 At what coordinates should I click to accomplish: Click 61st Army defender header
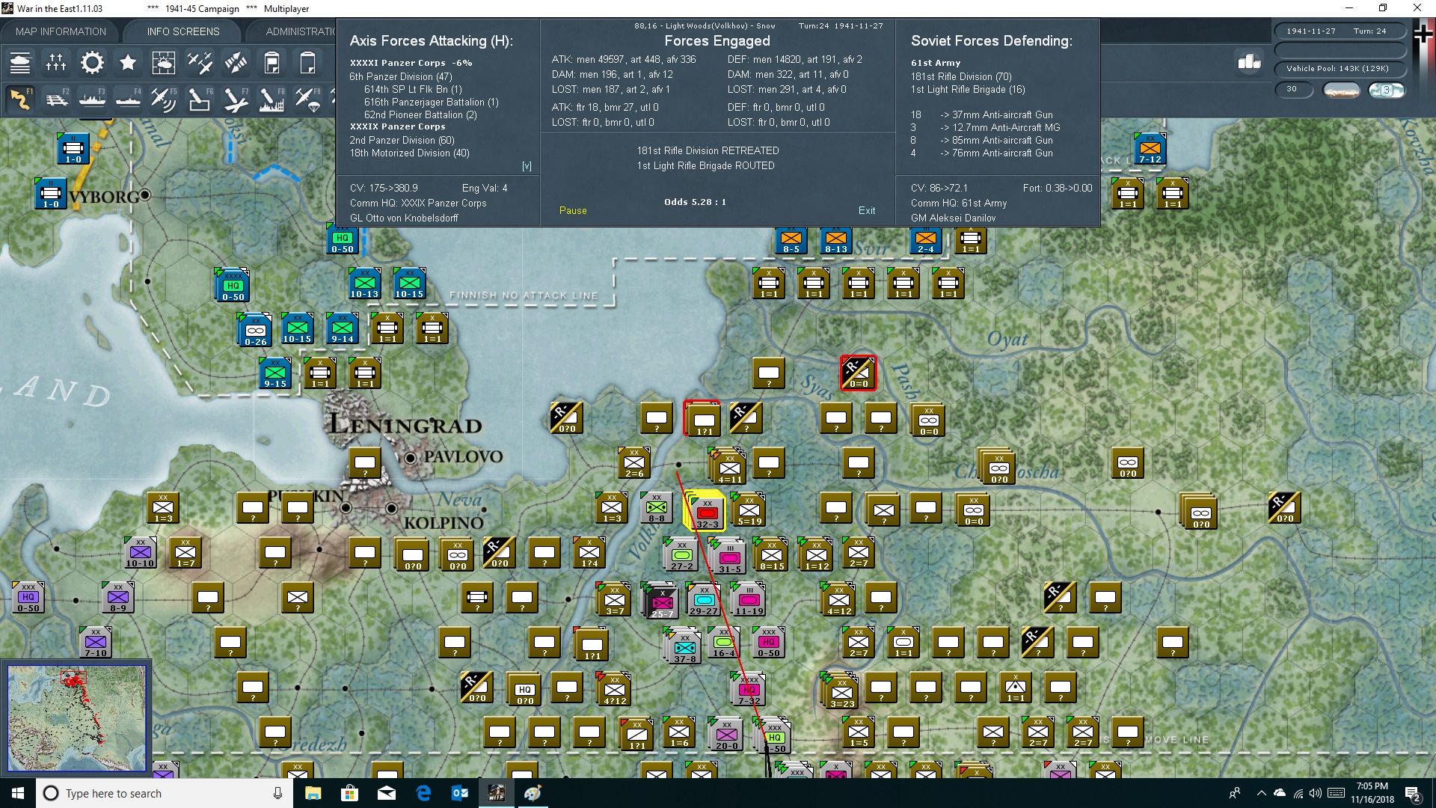pyautogui.click(x=936, y=63)
